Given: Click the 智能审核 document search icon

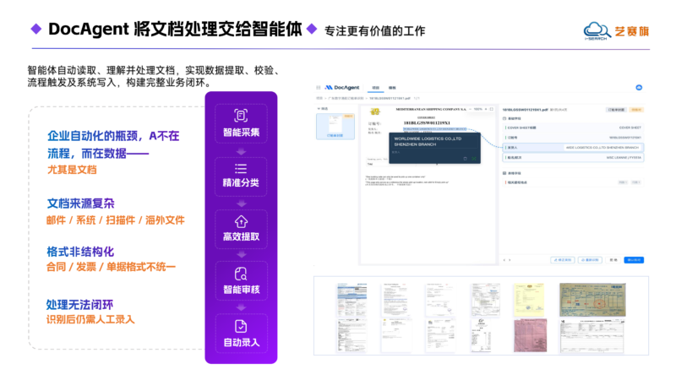Looking at the screenshot, I should tap(241, 274).
